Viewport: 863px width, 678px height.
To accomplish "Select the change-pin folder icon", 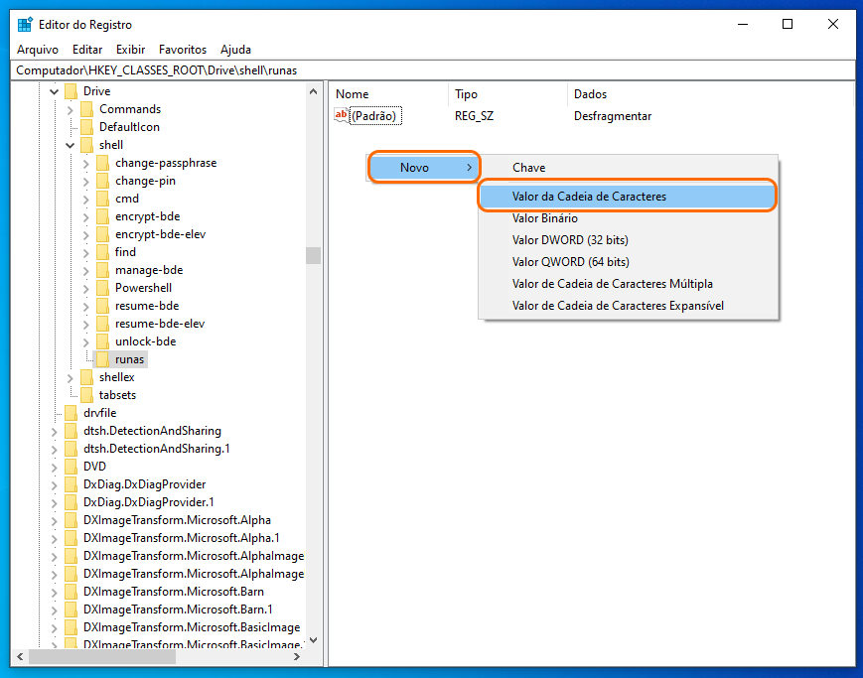I will [x=103, y=181].
